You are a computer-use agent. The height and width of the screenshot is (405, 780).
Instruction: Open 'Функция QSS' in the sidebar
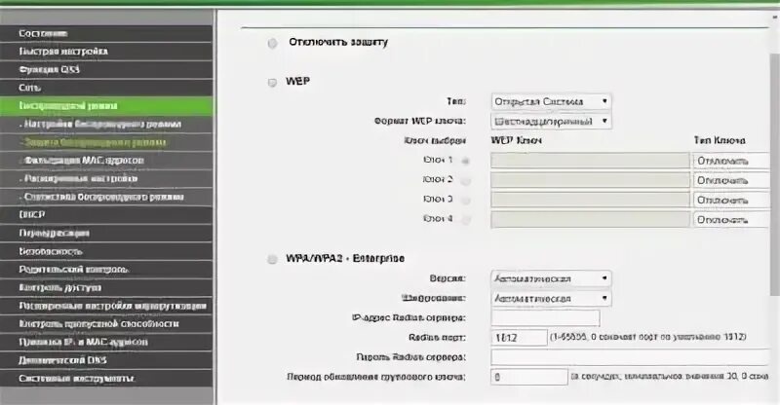[x=106, y=69]
